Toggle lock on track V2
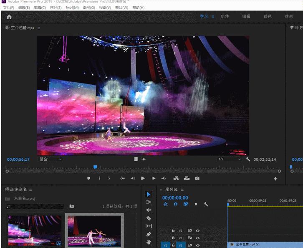Screen dimensions: 303x248 (173, 238)
